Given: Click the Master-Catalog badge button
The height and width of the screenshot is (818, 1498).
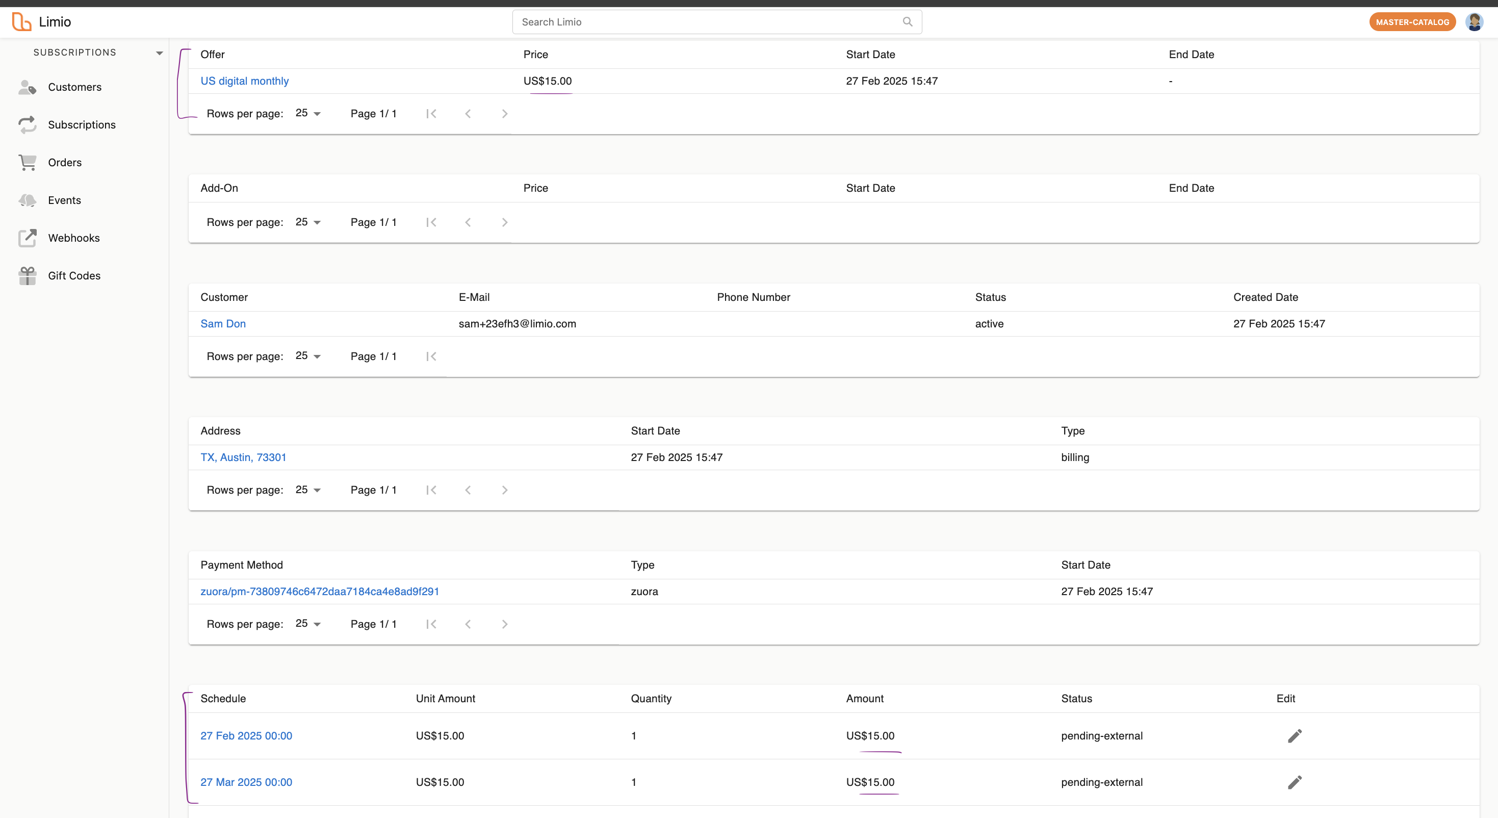Looking at the screenshot, I should (x=1411, y=22).
